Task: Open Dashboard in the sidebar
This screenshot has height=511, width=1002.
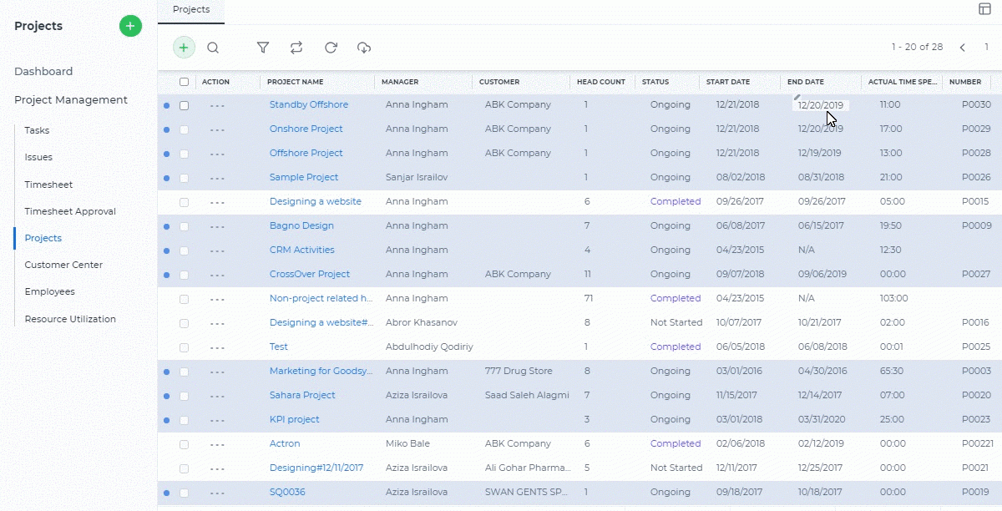Action: [43, 71]
